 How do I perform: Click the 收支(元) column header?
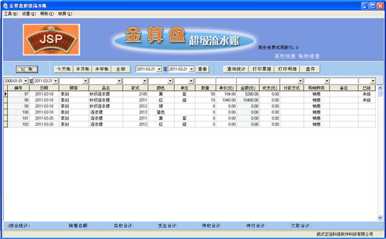click(x=270, y=88)
